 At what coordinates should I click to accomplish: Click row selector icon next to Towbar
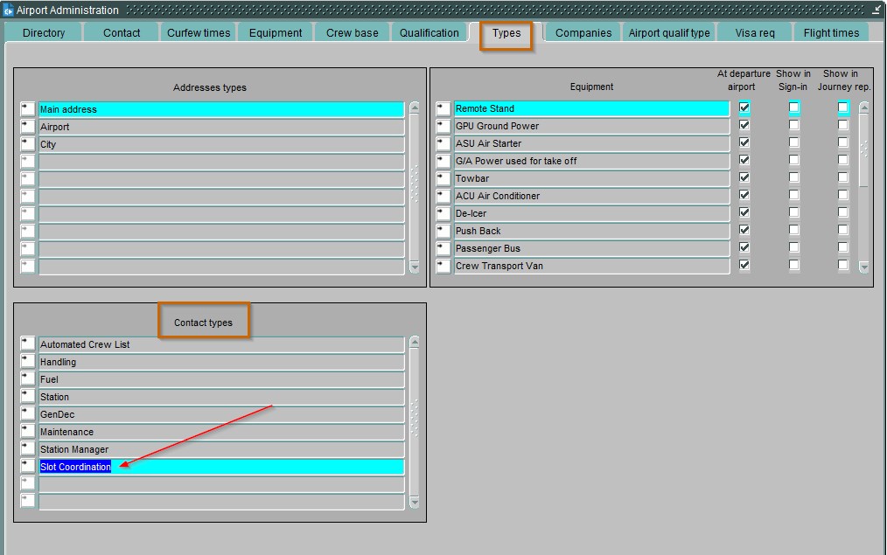[443, 178]
